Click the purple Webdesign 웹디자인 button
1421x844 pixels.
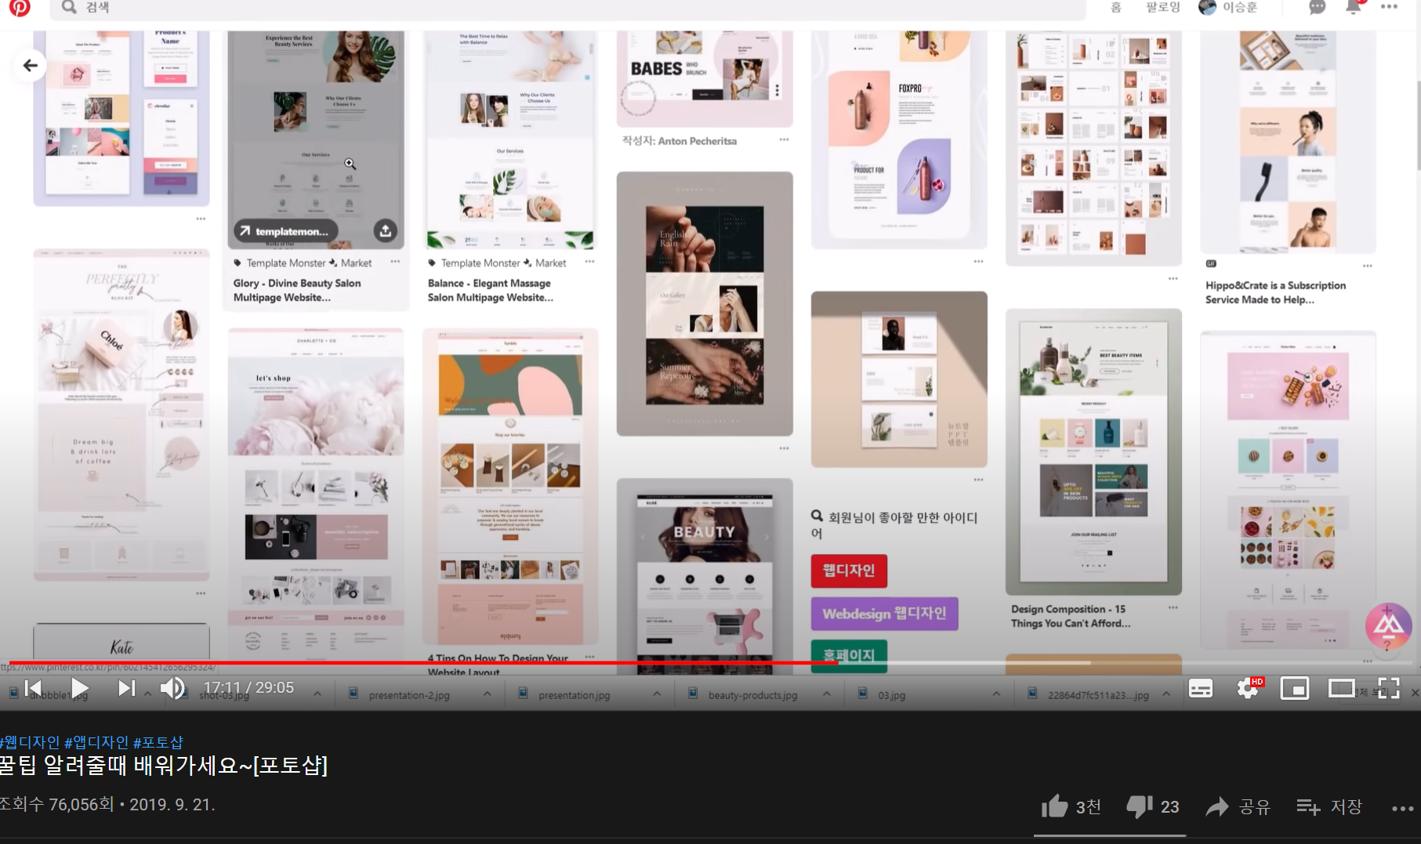tap(884, 614)
